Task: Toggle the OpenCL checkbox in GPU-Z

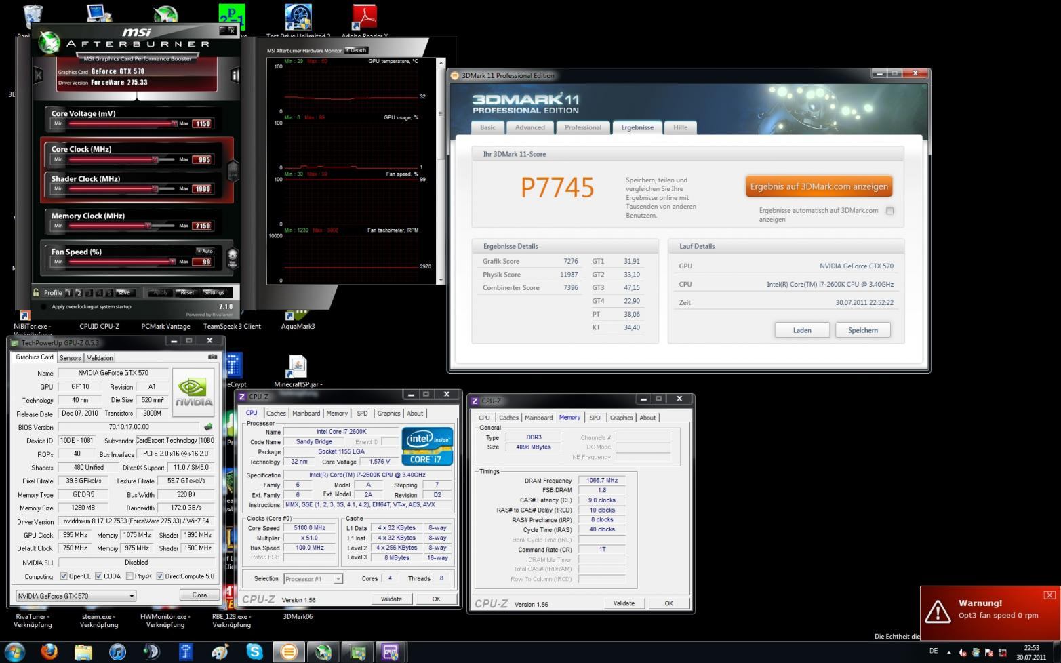Action: coord(64,576)
